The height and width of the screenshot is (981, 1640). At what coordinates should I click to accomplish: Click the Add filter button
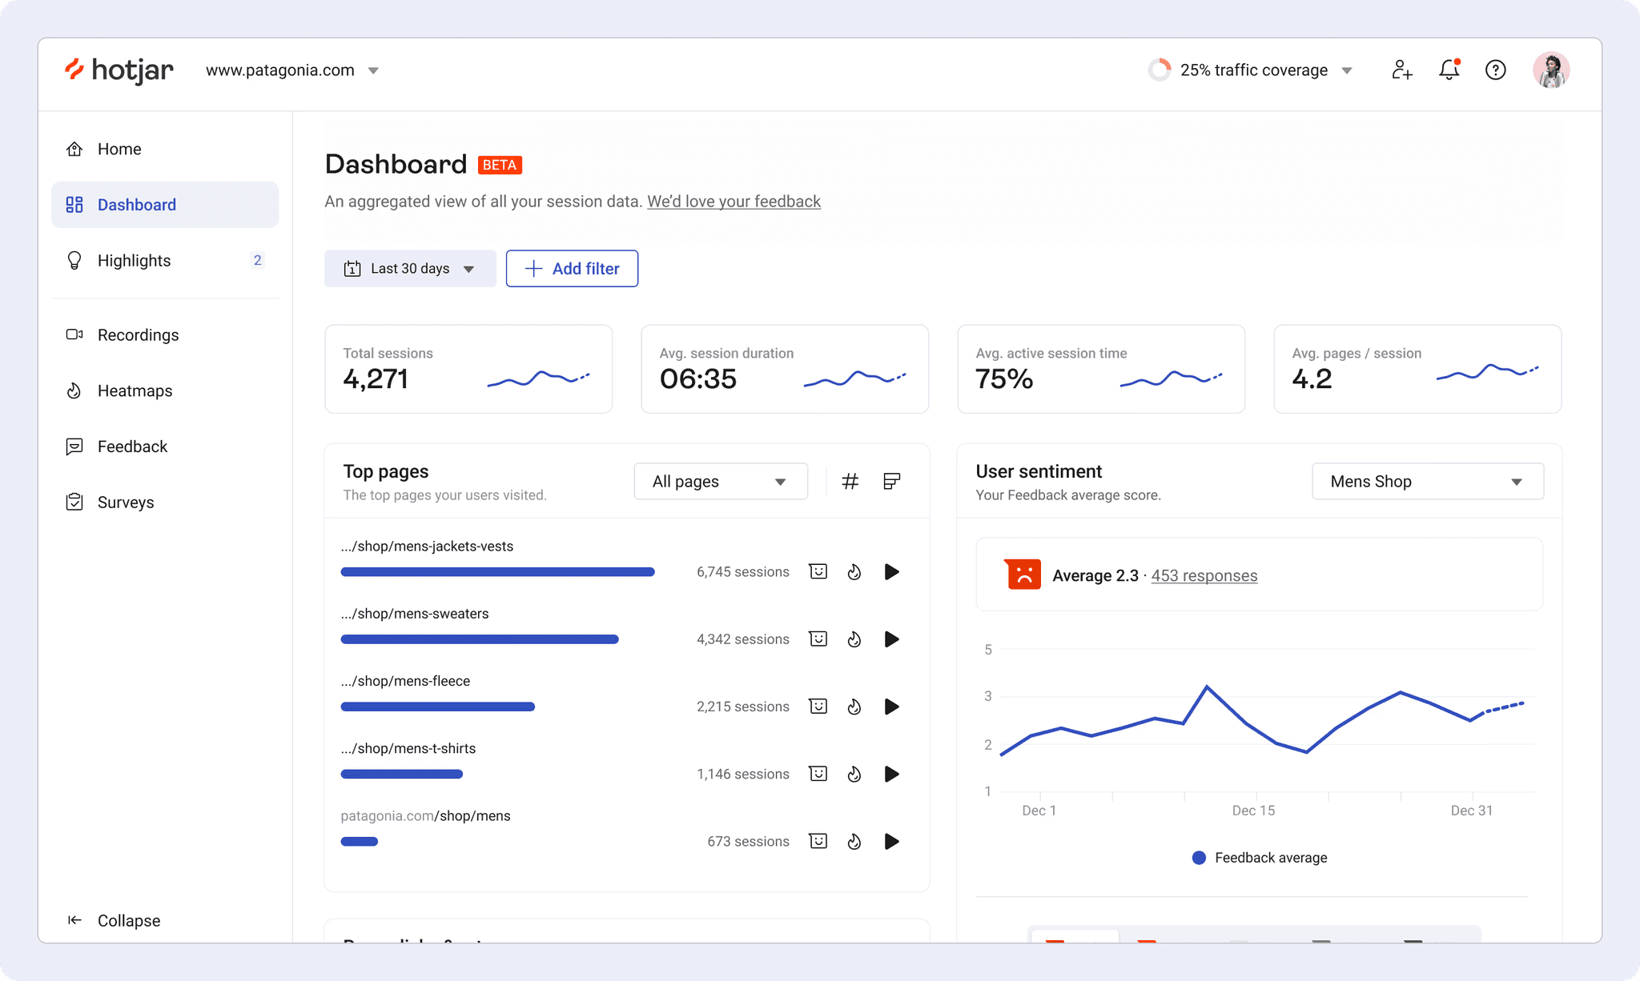coord(572,268)
